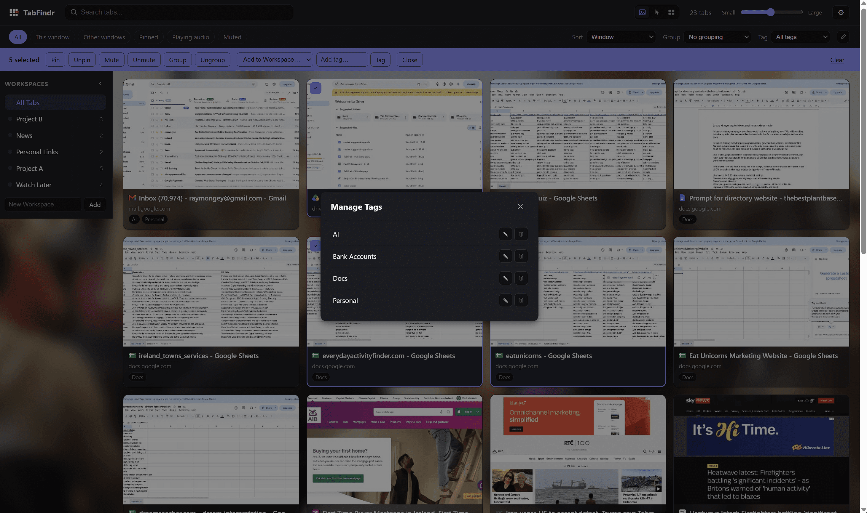
Task: Filter by Muted tabs
Action: click(232, 37)
